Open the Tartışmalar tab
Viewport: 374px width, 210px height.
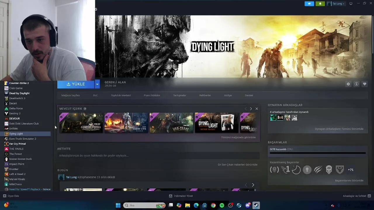click(179, 95)
